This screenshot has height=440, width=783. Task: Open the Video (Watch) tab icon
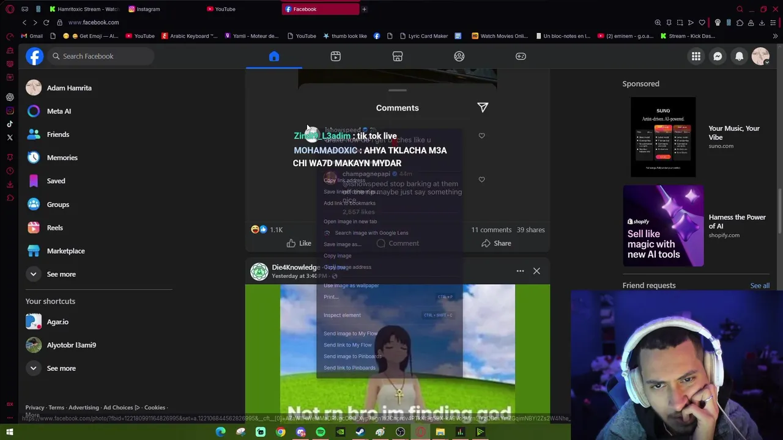pyautogui.click(x=336, y=56)
